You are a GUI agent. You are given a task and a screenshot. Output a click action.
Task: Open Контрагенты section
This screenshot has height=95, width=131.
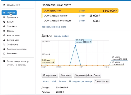[x=13, y=35]
